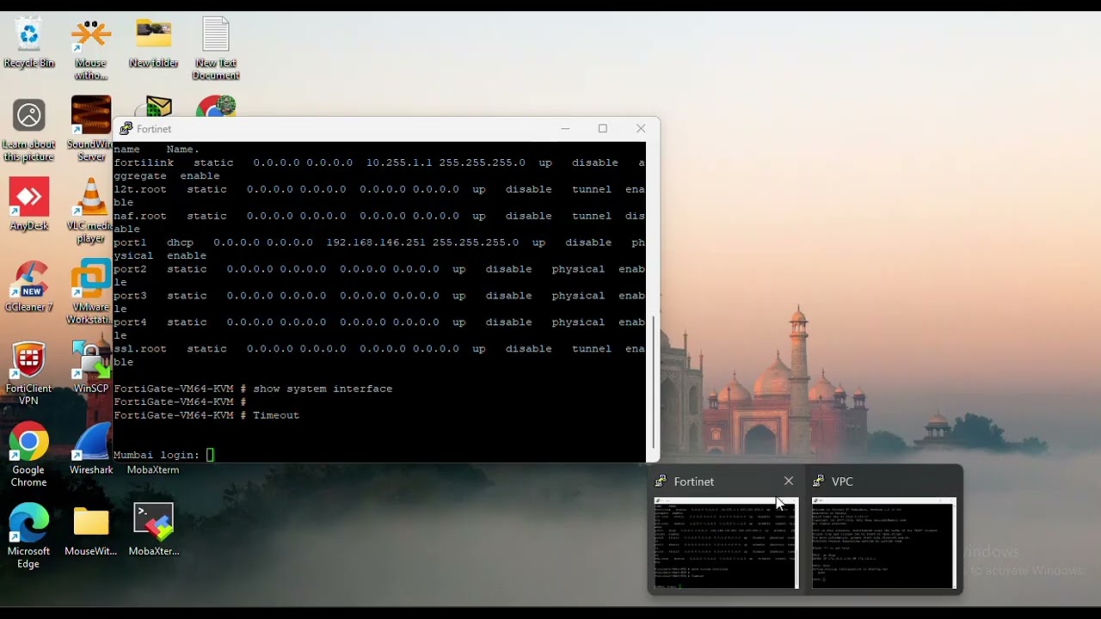
Task: Click the Fortinet window title text
Action: click(x=154, y=129)
